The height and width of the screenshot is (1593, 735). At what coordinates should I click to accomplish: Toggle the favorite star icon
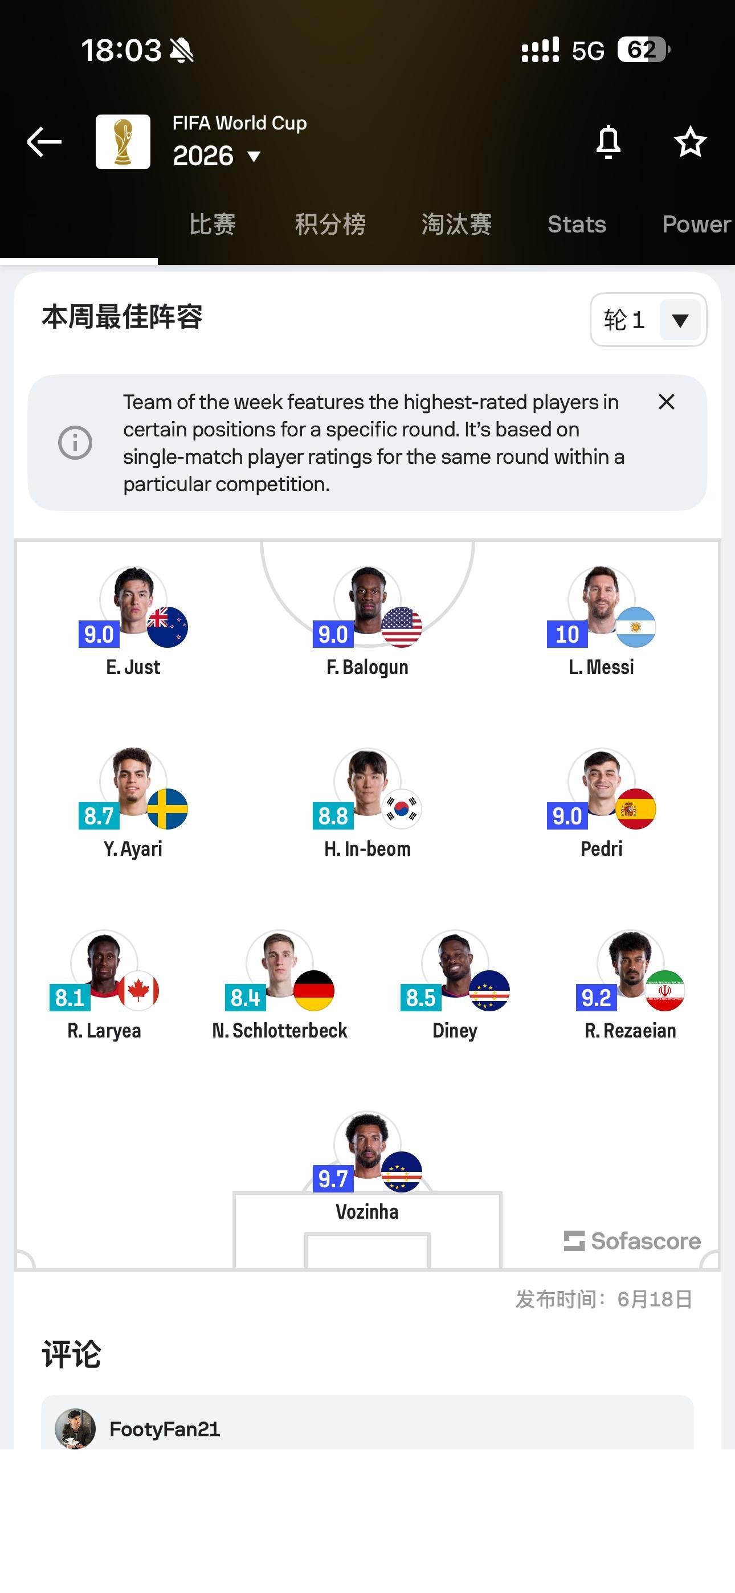pos(690,142)
